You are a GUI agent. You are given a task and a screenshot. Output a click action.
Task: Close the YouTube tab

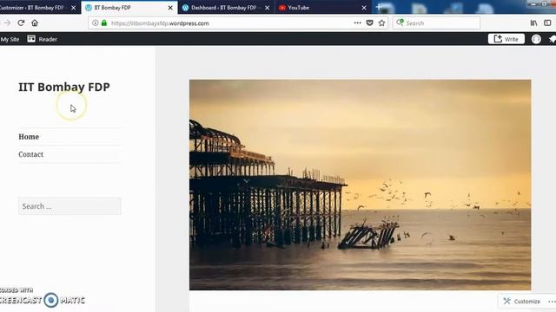click(364, 8)
